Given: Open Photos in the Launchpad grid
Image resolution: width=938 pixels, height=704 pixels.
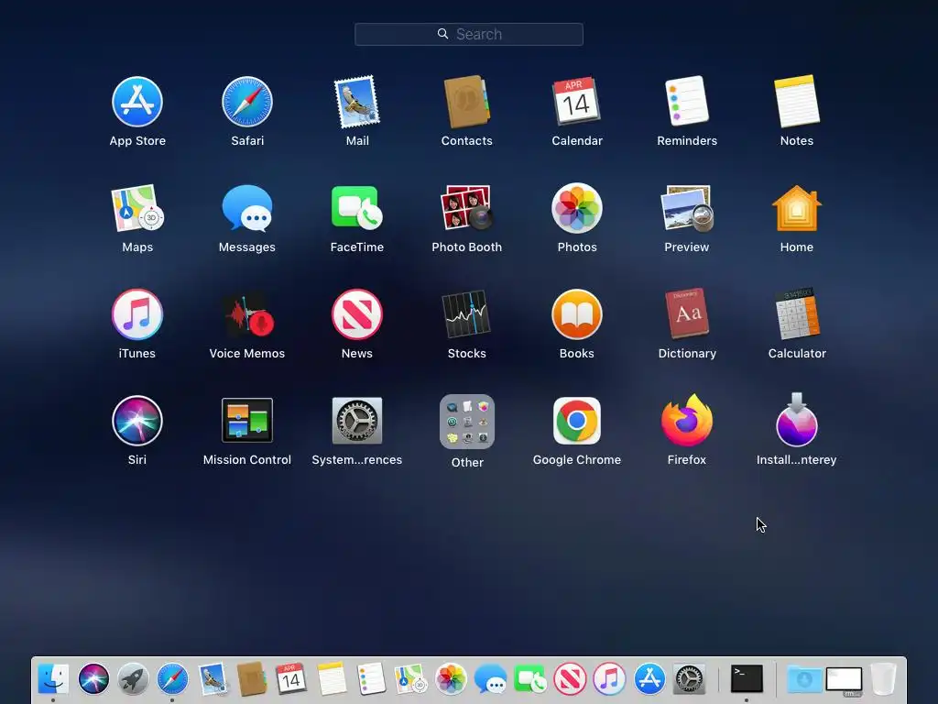Looking at the screenshot, I should click(x=577, y=208).
